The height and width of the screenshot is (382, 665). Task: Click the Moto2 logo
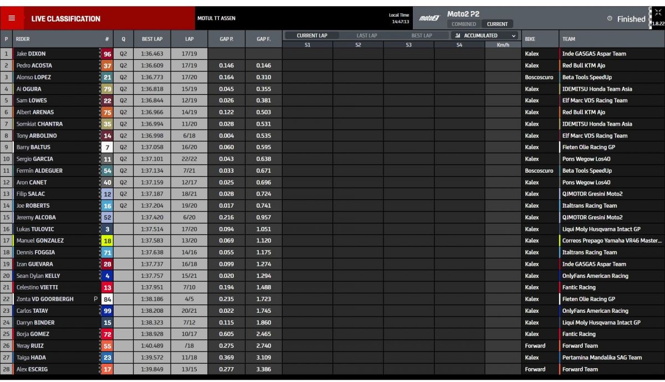pos(428,18)
